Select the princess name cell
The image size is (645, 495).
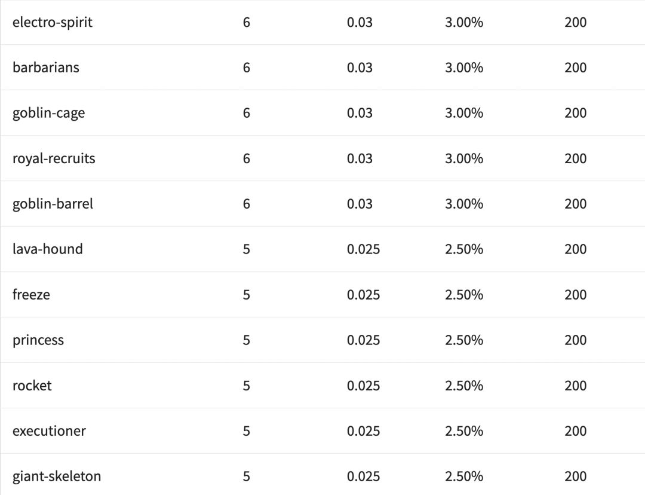38,340
